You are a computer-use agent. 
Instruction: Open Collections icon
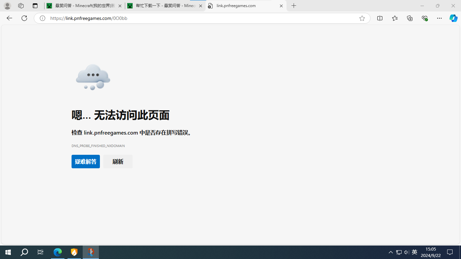pyautogui.click(x=410, y=18)
